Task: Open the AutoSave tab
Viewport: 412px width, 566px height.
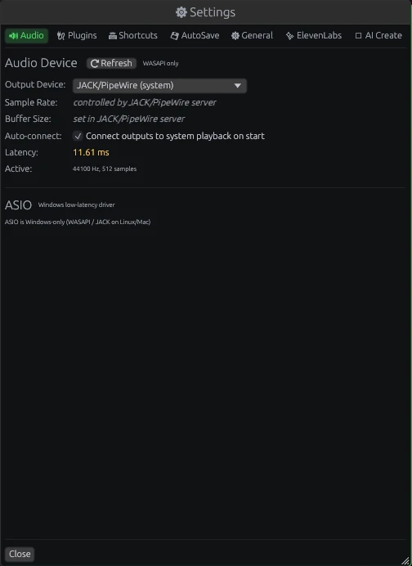Action: click(195, 36)
